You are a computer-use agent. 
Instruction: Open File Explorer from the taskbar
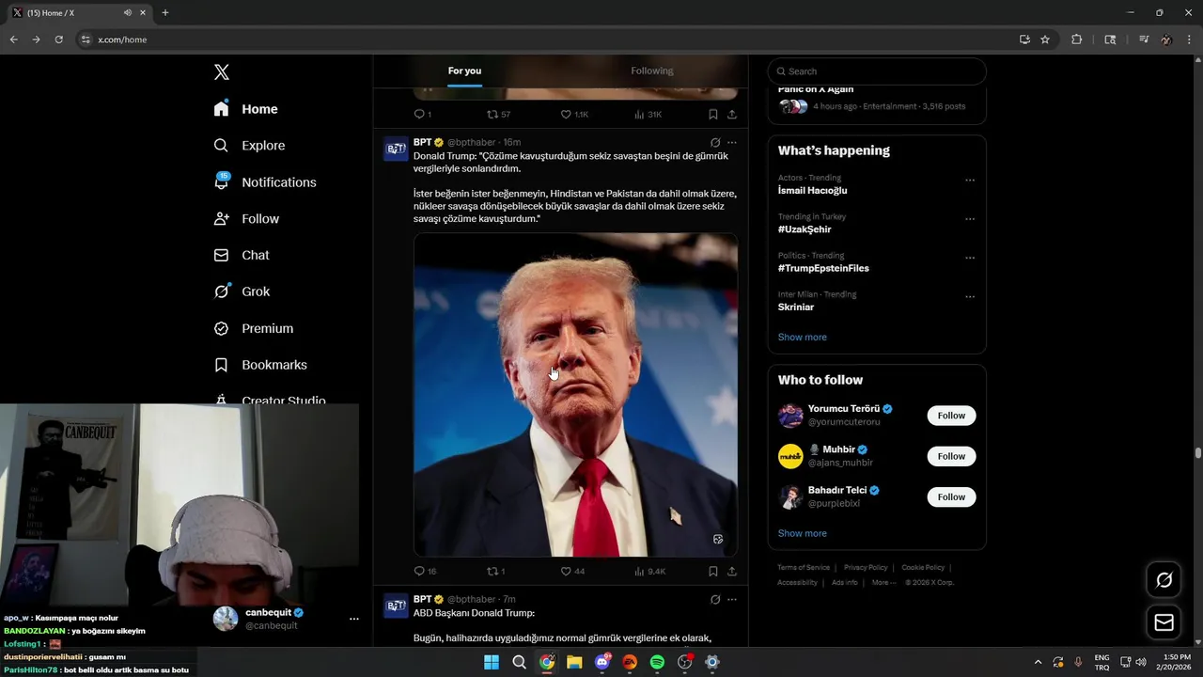click(574, 662)
